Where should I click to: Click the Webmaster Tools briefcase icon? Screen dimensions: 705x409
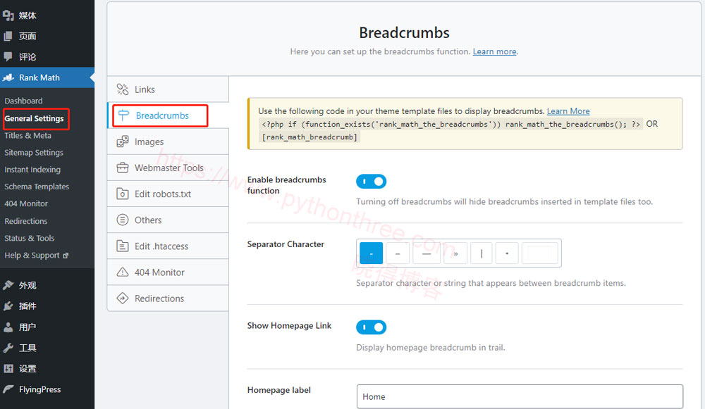[x=123, y=168]
